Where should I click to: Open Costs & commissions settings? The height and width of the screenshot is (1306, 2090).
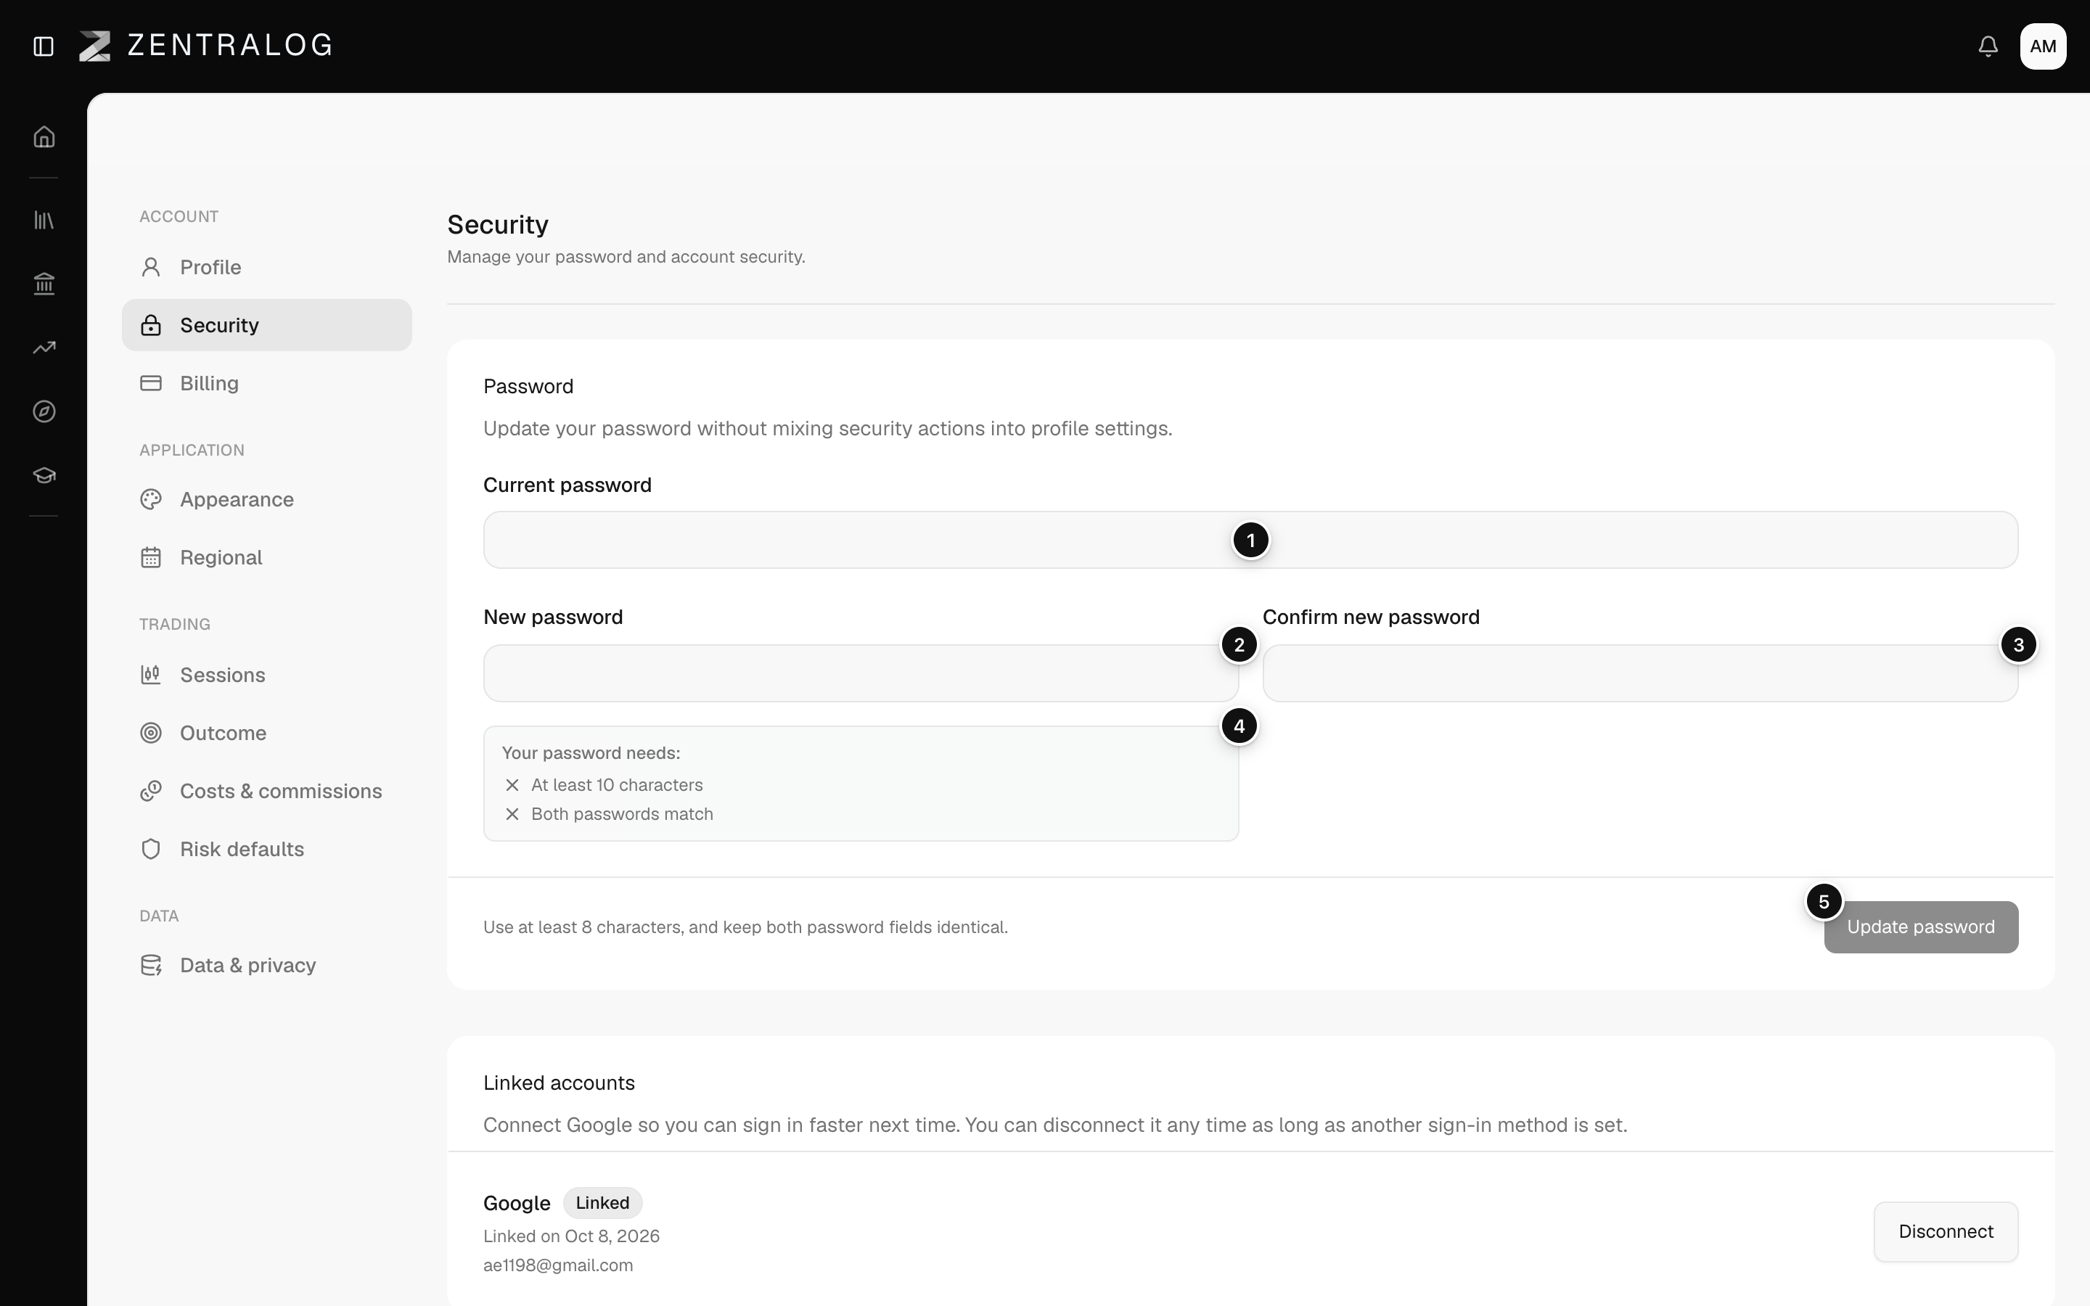pyautogui.click(x=267, y=790)
